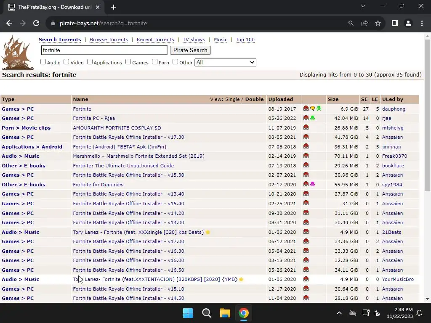The width and height of the screenshot is (431, 323).
Task: Open the All category dropdown
Action: (225, 62)
